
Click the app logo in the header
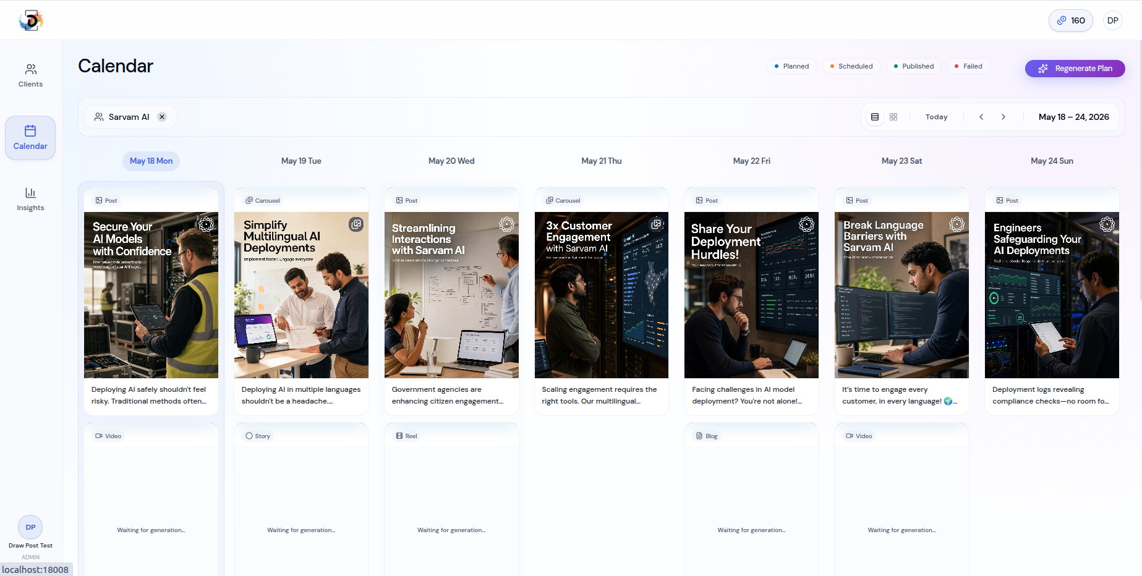click(x=31, y=20)
